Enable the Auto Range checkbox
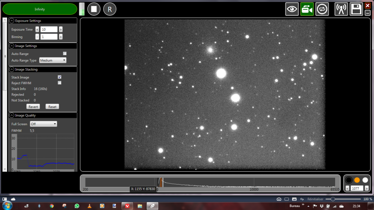The width and height of the screenshot is (374, 210). point(65,54)
